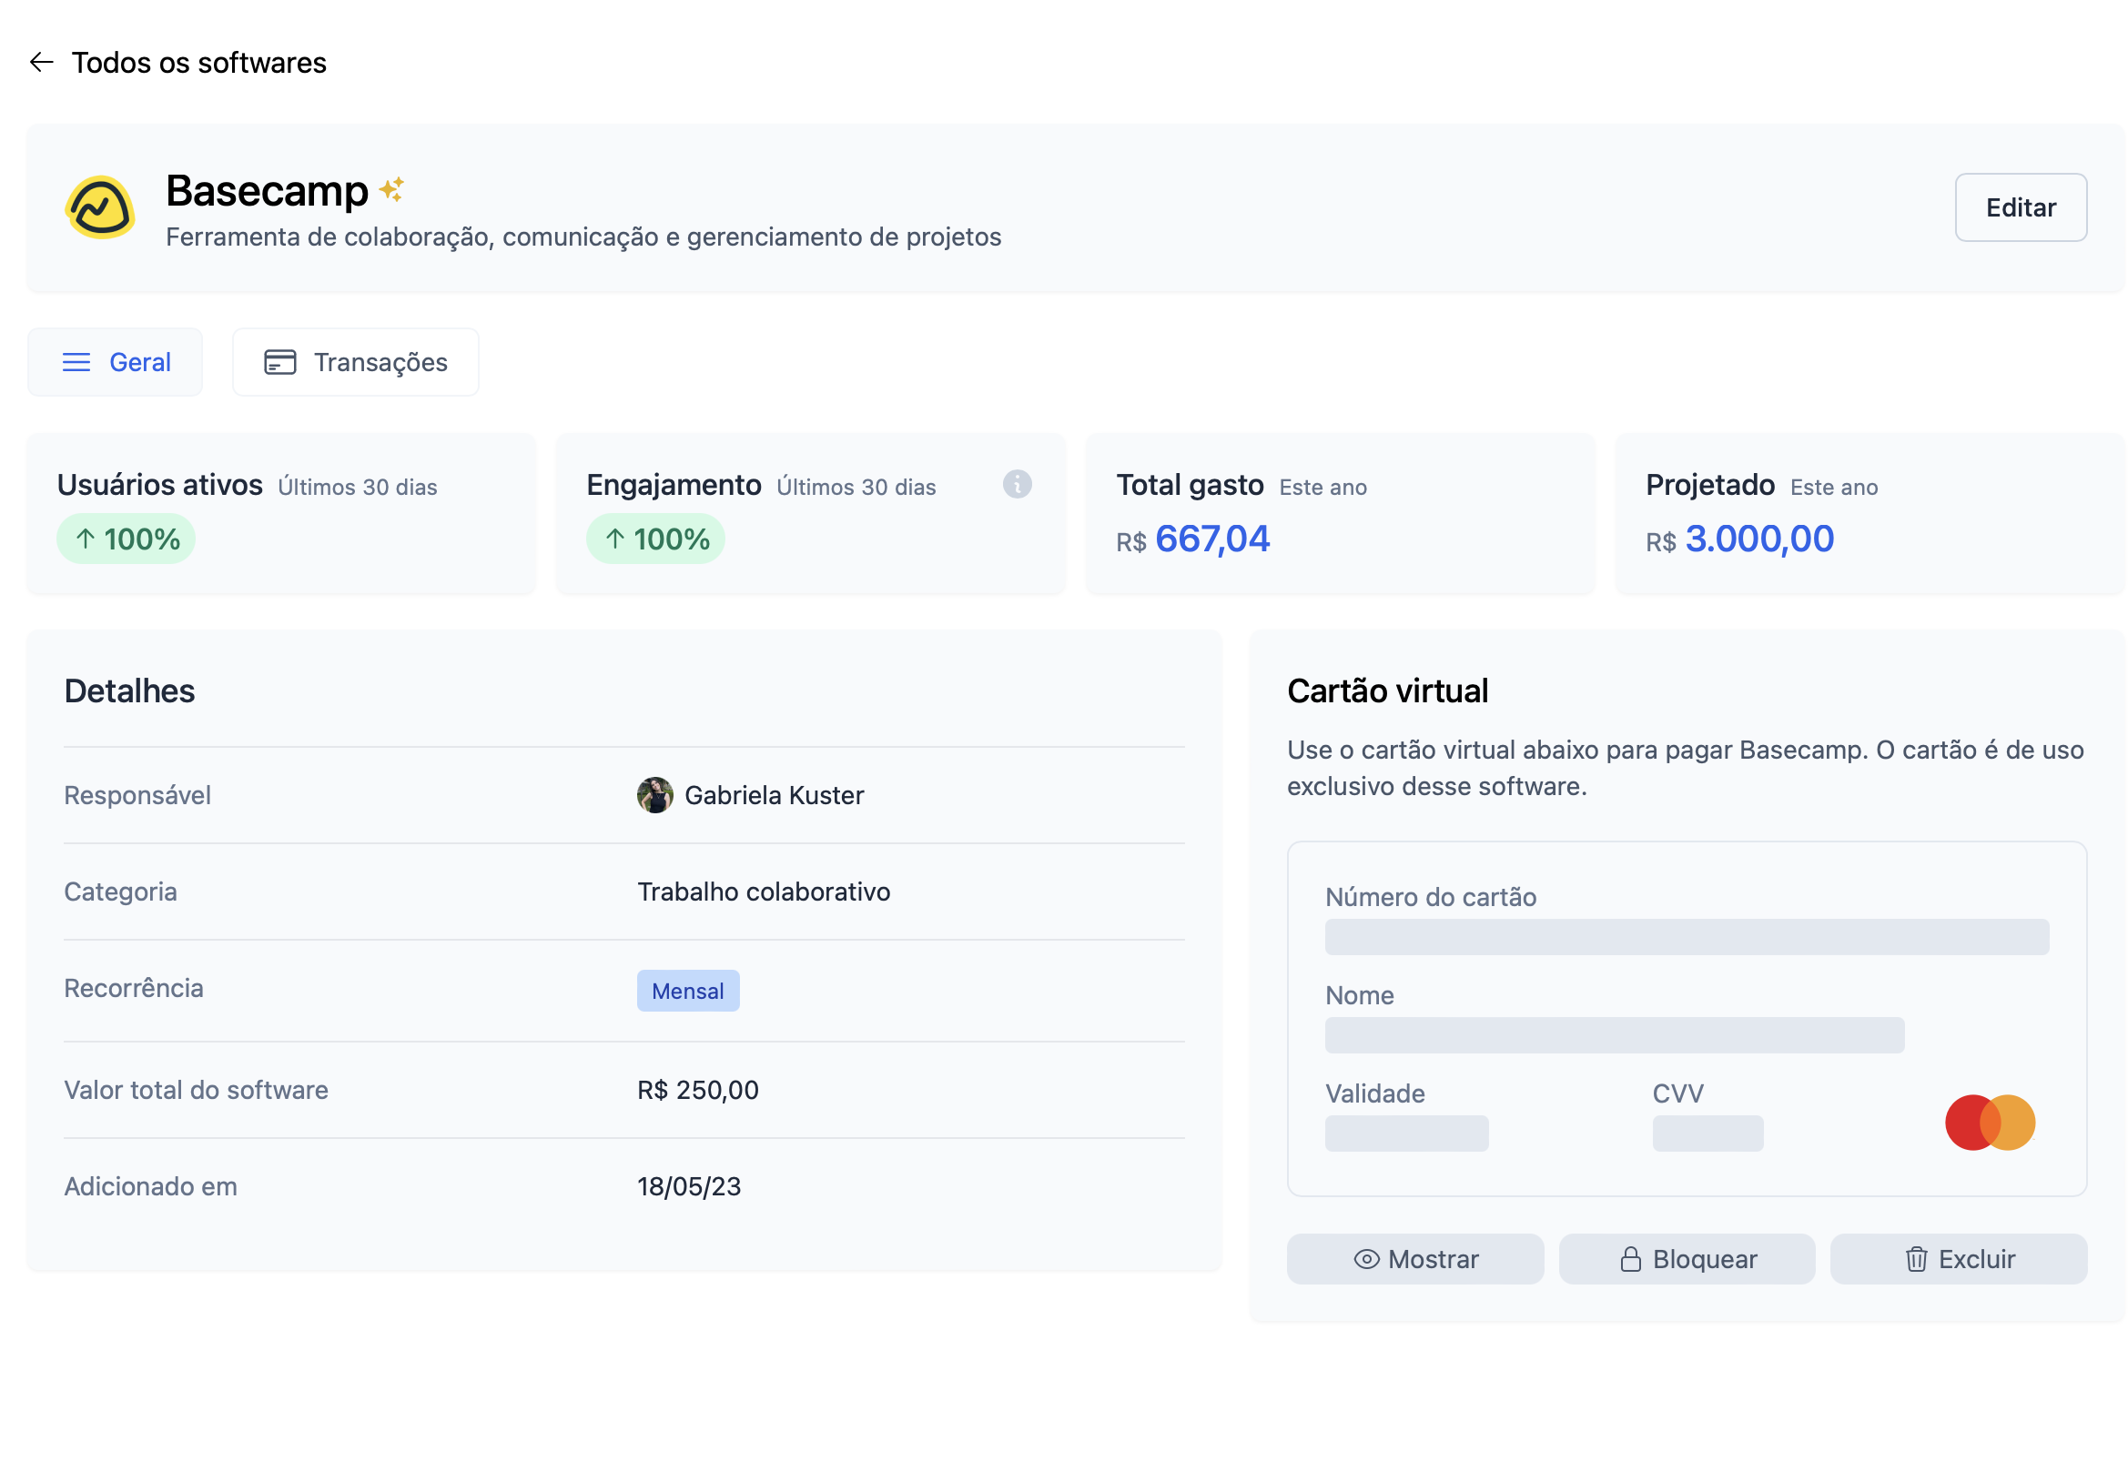Click the Cartão virtual heading

pyautogui.click(x=1387, y=691)
